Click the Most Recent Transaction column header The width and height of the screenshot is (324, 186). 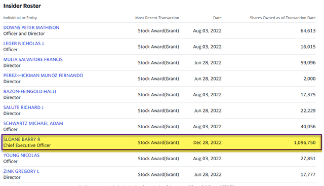pyautogui.click(x=157, y=18)
